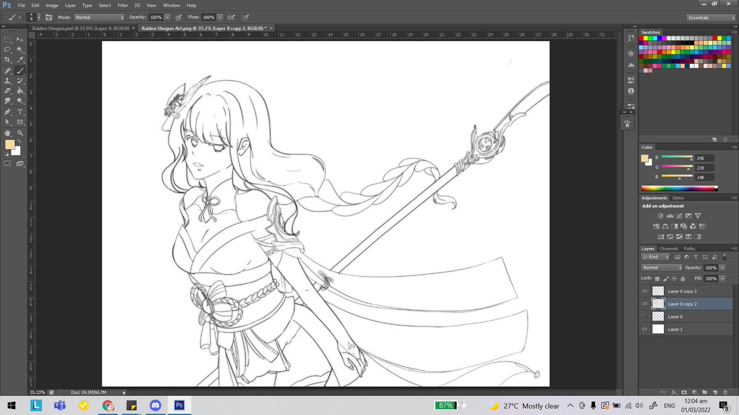Open the Tool Preset picker arrow
The height and width of the screenshot is (415, 739).
(20, 18)
